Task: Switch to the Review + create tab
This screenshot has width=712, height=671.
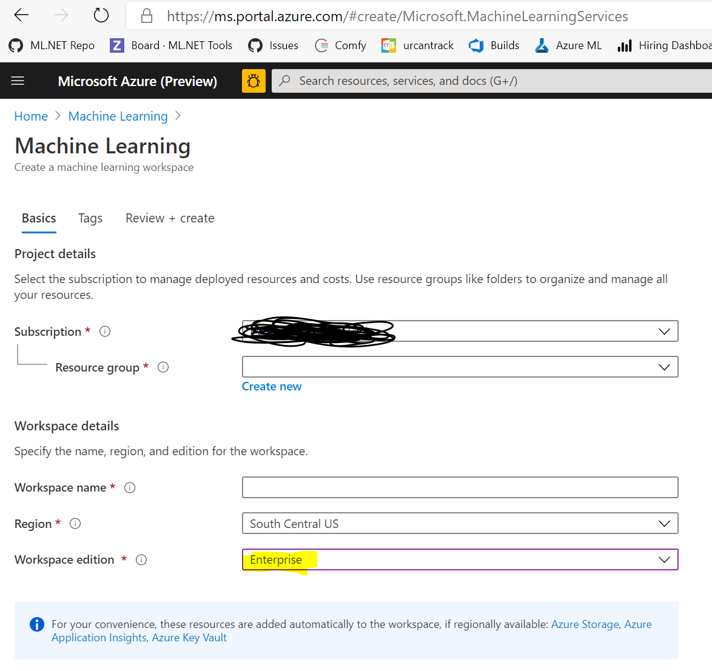Action: pyautogui.click(x=169, y=218)
